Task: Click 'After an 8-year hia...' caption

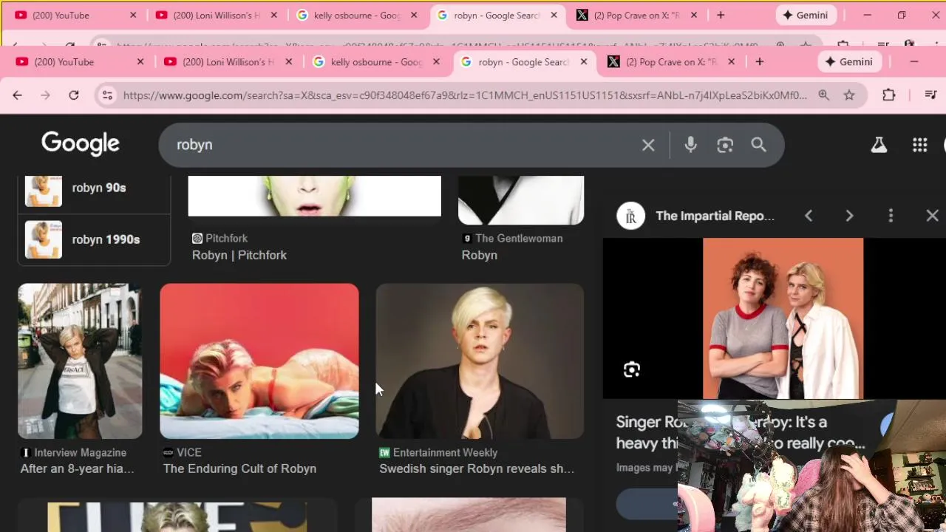Action: pos(78,468)
